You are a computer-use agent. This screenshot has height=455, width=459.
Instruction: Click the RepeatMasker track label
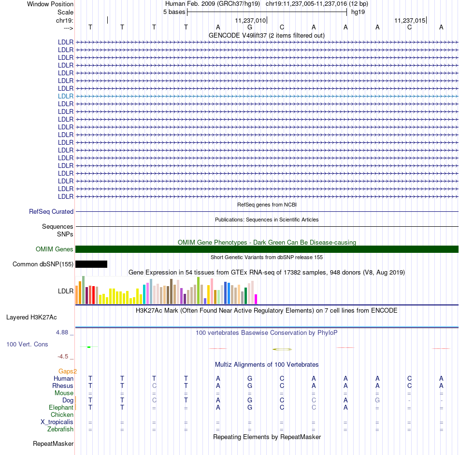[x=53, y=443]
